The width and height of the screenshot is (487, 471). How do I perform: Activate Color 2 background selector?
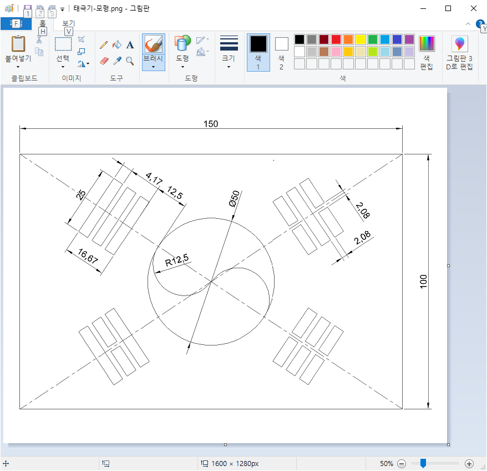[x=281, y=52]
